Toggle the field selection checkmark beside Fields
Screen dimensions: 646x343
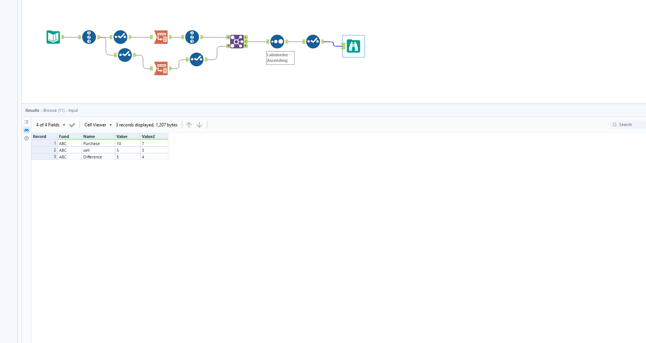point(72,125)
